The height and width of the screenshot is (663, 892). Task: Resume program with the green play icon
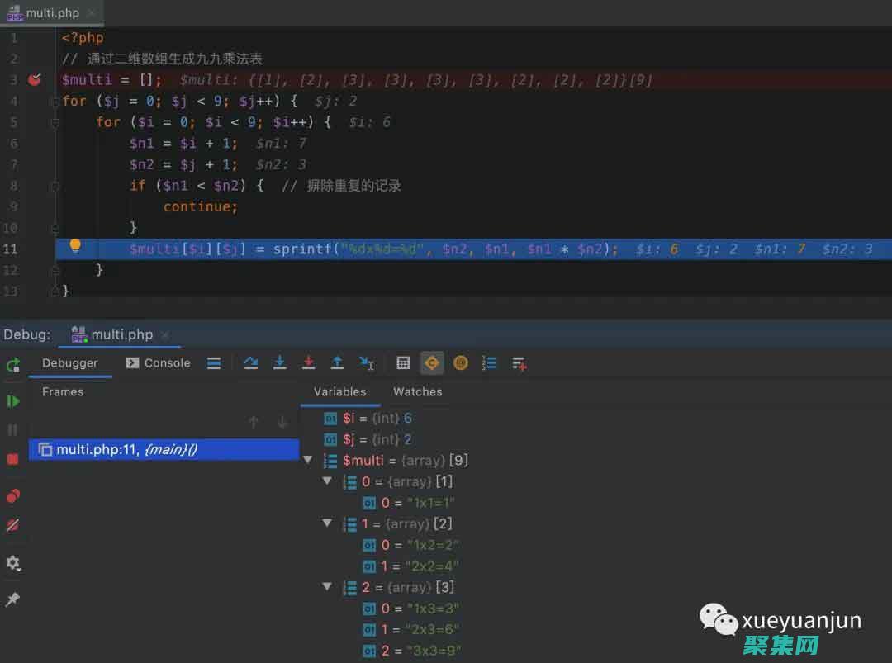tap(13, 401)
